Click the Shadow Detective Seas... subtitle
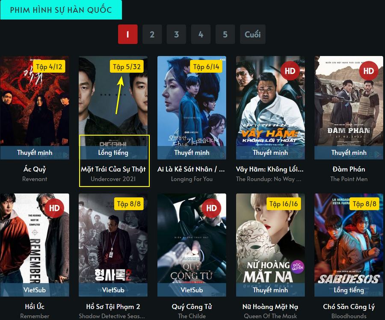385x320 pixels. (112, 316)
